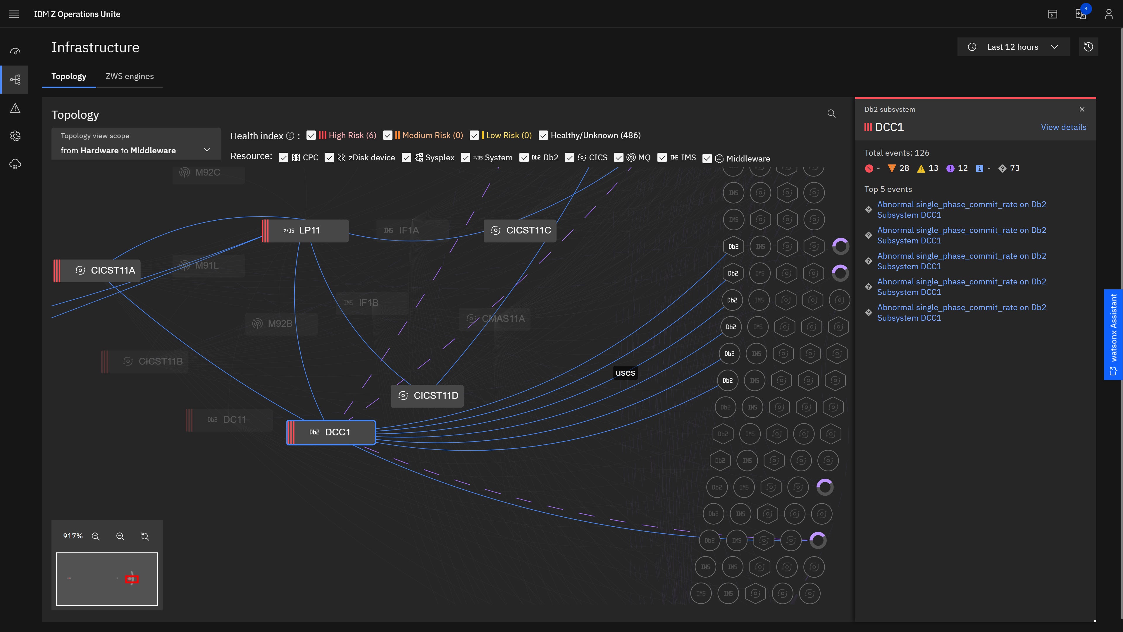Open the Last 12 hours time dropdown
Viewport: 1123px width, 632px height.
tap(1013, 47)
